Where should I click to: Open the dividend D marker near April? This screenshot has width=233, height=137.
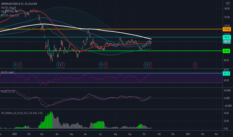pyautogui.click(x=58, y=65)
